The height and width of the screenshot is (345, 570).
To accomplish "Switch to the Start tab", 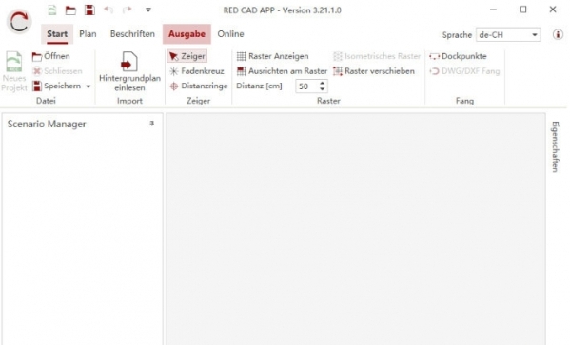I will pos(57,34).
